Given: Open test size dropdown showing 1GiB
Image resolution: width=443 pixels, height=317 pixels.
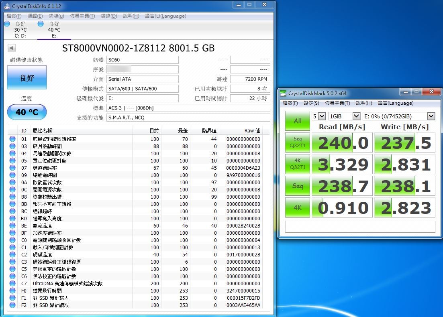Looking at the screenshot, I should [344, 116].
